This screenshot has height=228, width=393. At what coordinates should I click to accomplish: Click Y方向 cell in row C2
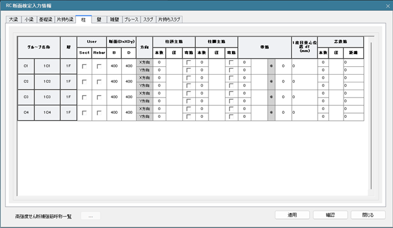[145, 86]
